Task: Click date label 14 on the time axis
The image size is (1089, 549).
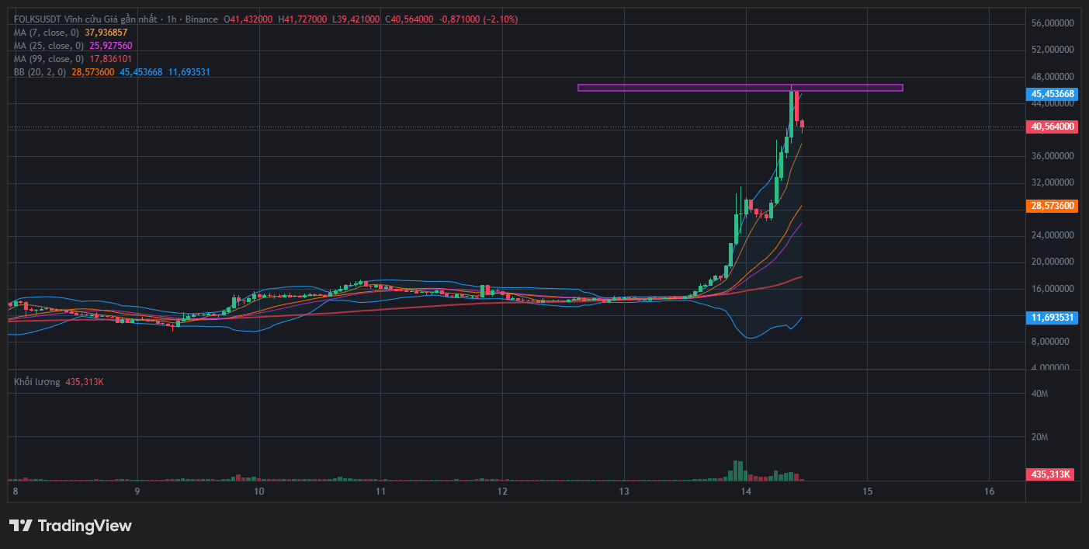Action: point(746,492)
